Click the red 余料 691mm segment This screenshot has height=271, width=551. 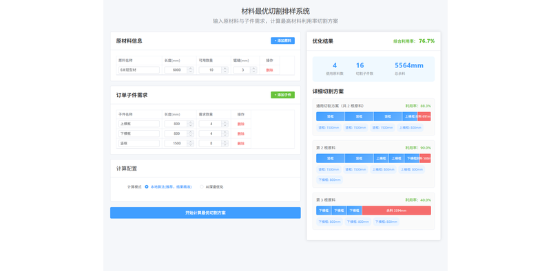tap(424, 116)
